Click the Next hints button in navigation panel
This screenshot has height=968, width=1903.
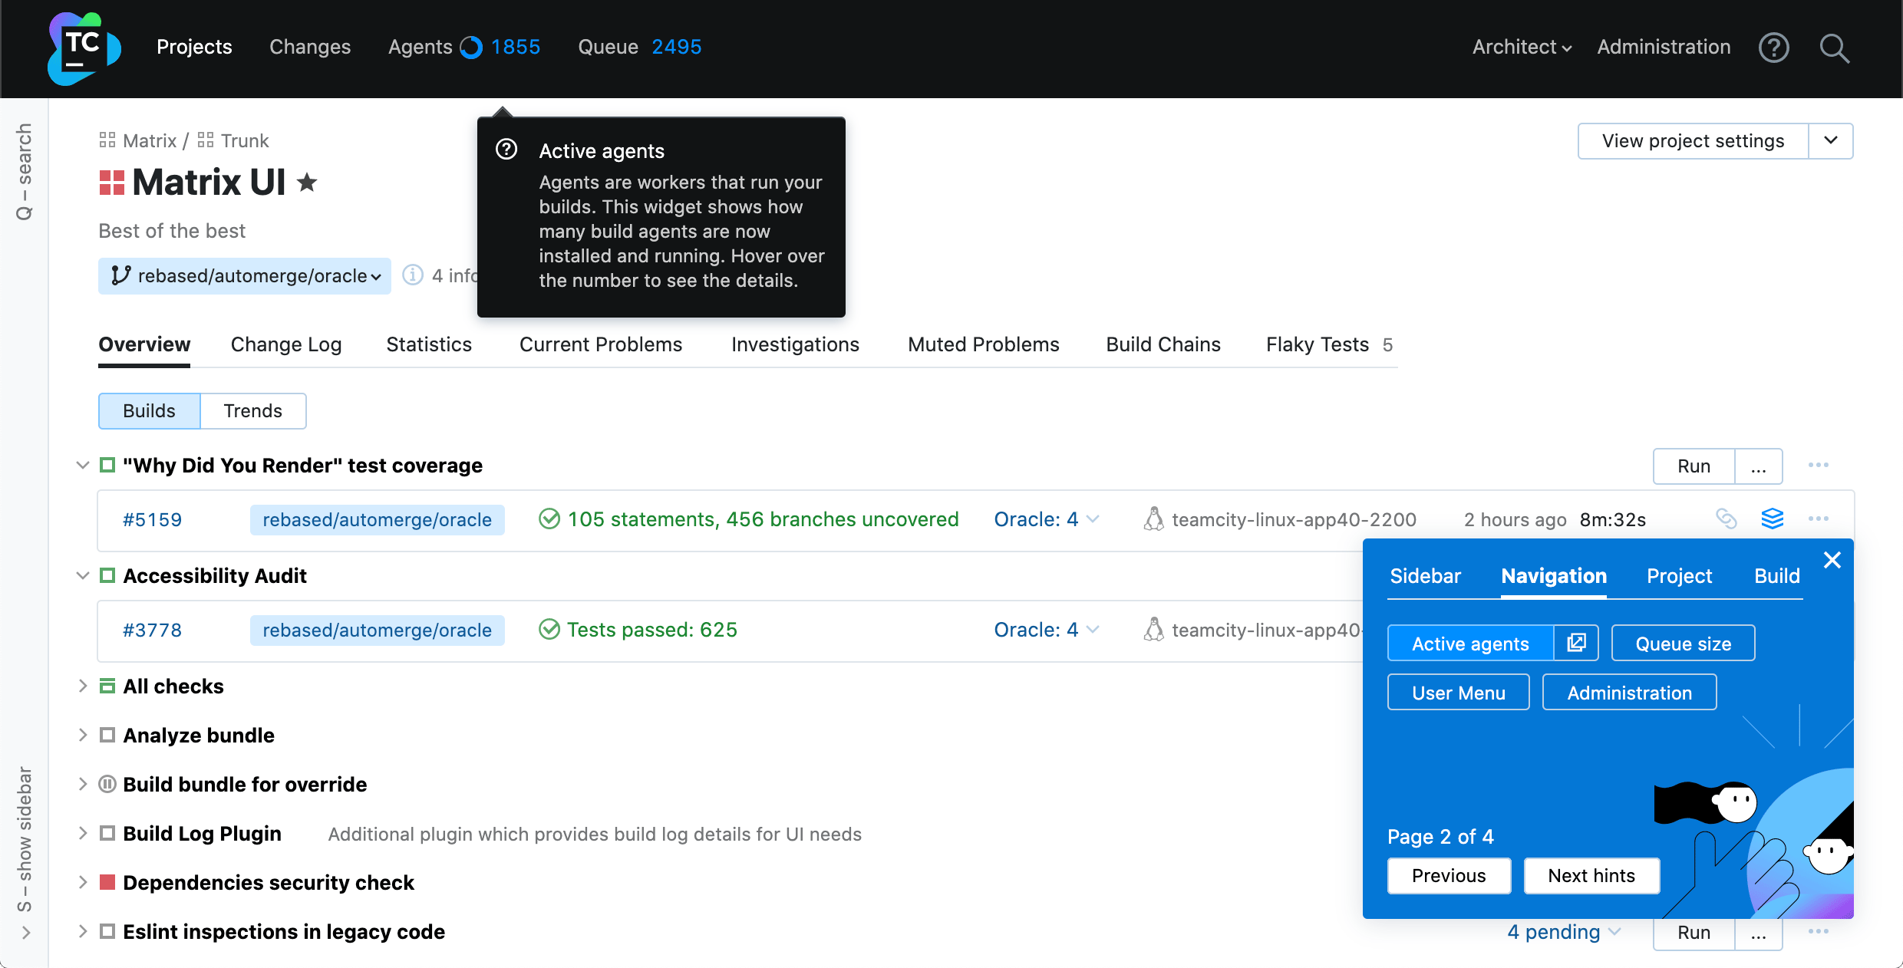click(x=1593, y=875)
